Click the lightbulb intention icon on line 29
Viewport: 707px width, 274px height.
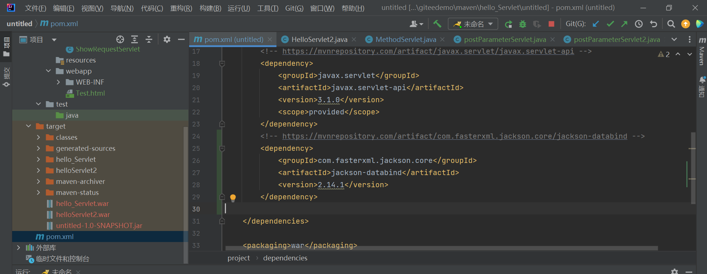pos(233,198)
